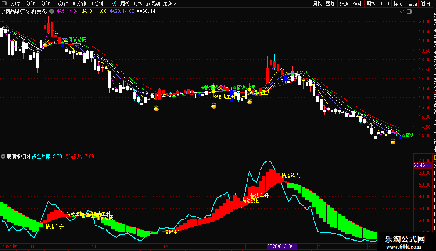Select the 日线 daily period tab
This screenshot has width=436, height=251.
112,3
